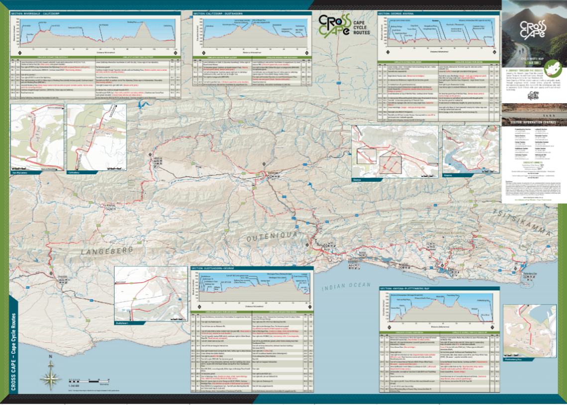Click the Cross Cape 'Cape Cycle Routes' logo
The height and width of the screenshot is (405, 567).
[x=344, y=25]
